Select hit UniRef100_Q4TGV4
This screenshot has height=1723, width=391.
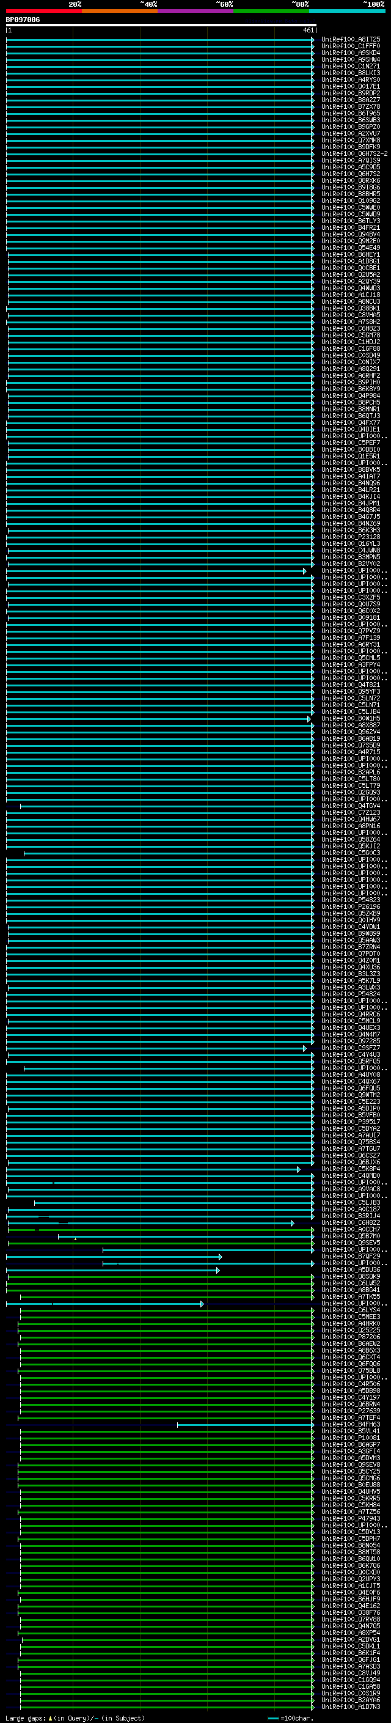[x=351, y=806]
